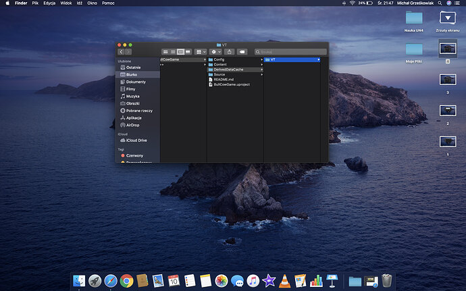The image size is (466, 291).
Task: Select AirDrop in the Finder sidebar
Action: 133,125
